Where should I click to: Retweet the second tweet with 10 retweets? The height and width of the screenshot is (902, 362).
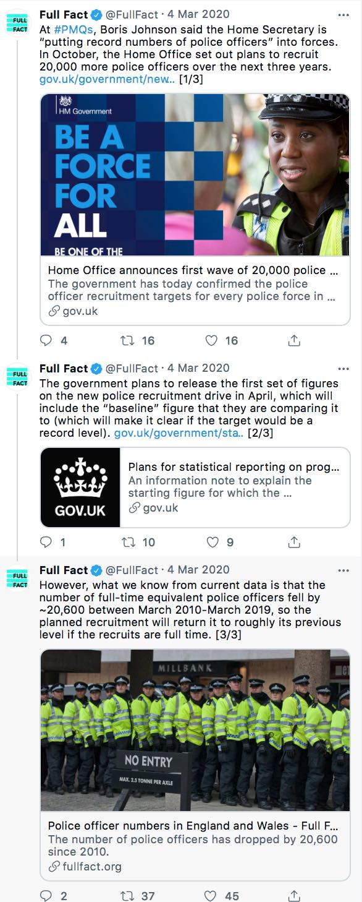tap(127, 542)
